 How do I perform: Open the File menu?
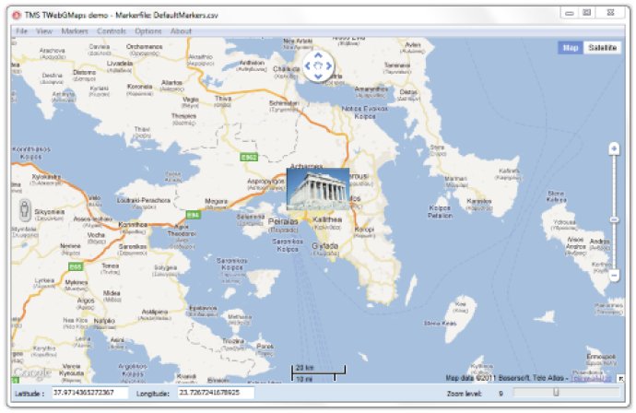coord(21,31)
